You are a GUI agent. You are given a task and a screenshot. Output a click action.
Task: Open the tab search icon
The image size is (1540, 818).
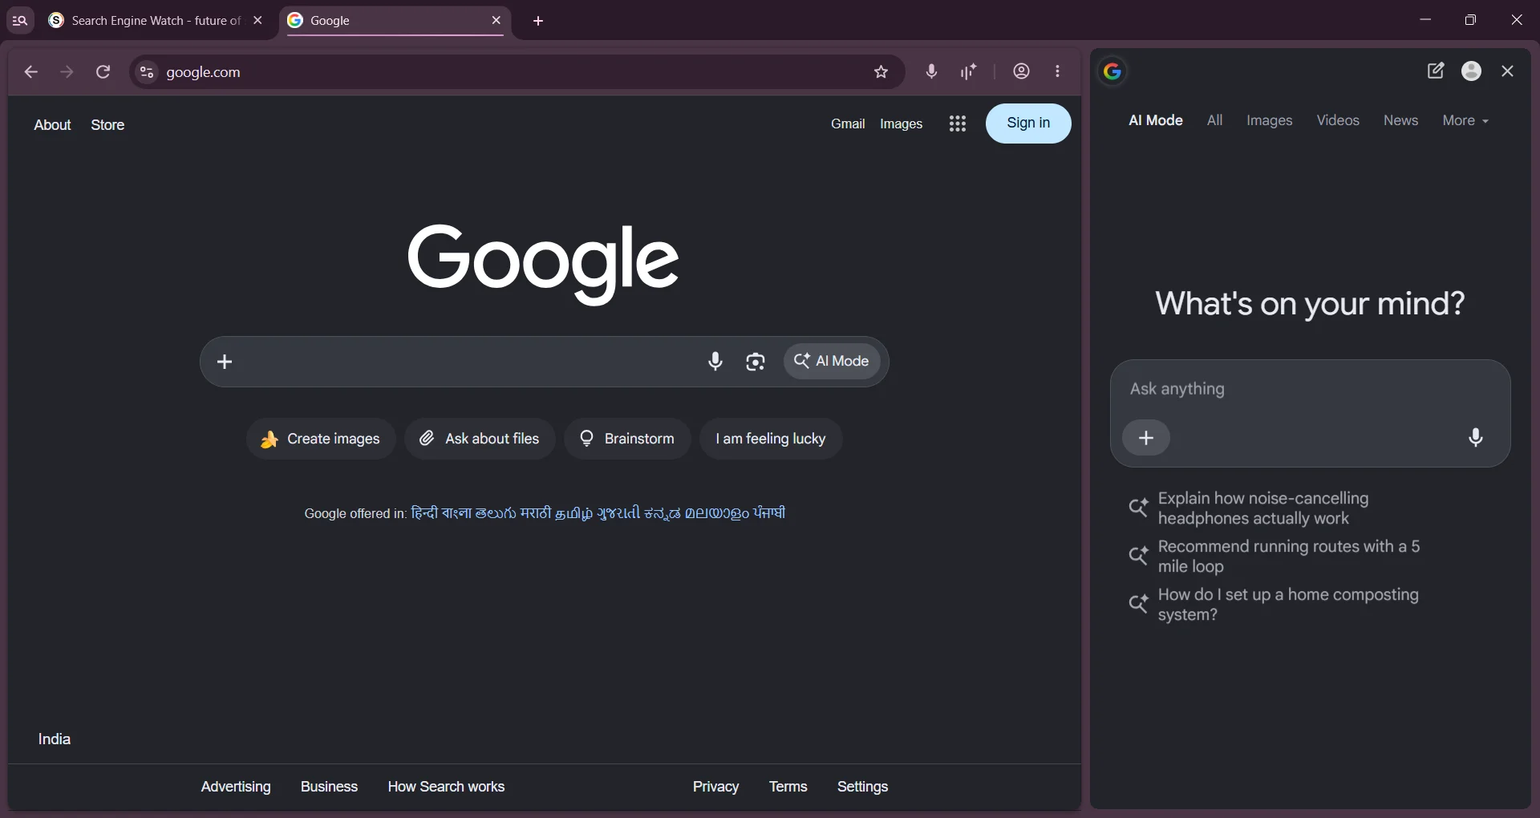tap(20, 21)
